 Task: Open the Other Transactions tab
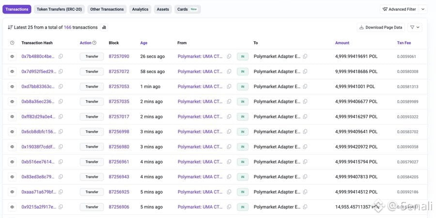click(x=107, y=9)
